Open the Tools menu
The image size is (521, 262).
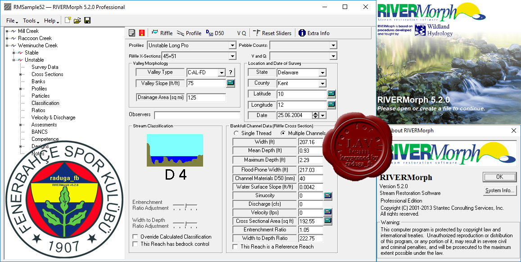(x=31, y=21)
